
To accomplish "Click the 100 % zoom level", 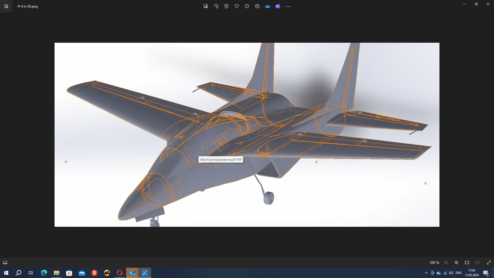I will (x=434, y=263).
